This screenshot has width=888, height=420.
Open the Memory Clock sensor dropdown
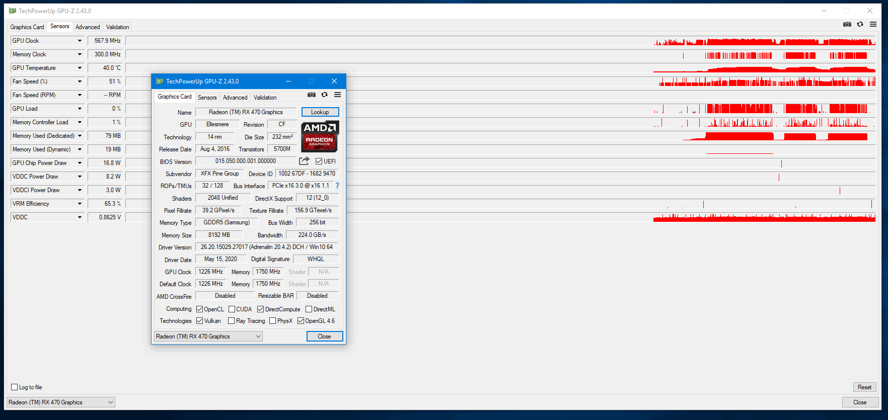click(80, 54)
